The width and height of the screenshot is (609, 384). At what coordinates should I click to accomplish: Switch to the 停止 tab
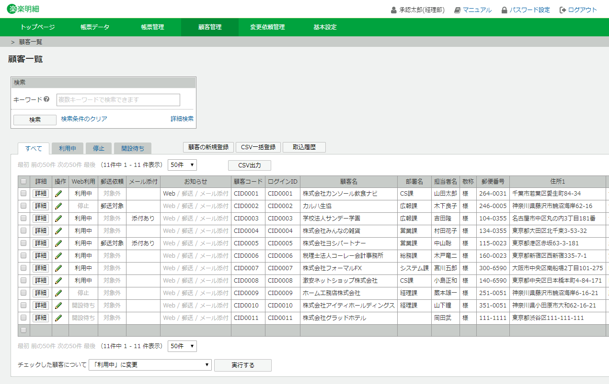[x=99, y=148]
